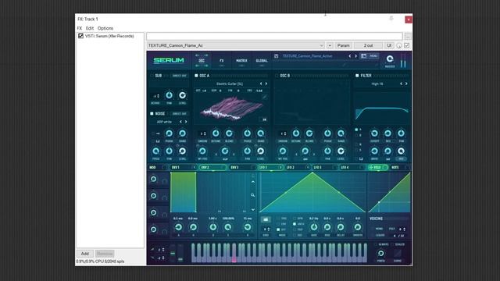The width and height of the screenshot is (500, 281).
Task: Click the envelope zoom magnifier icon
Action: point(252,195)
